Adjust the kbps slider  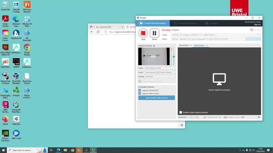coord(234,117)
